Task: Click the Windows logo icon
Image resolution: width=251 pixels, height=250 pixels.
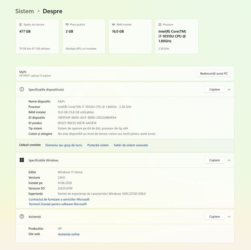Action: [x=22, y=160]
